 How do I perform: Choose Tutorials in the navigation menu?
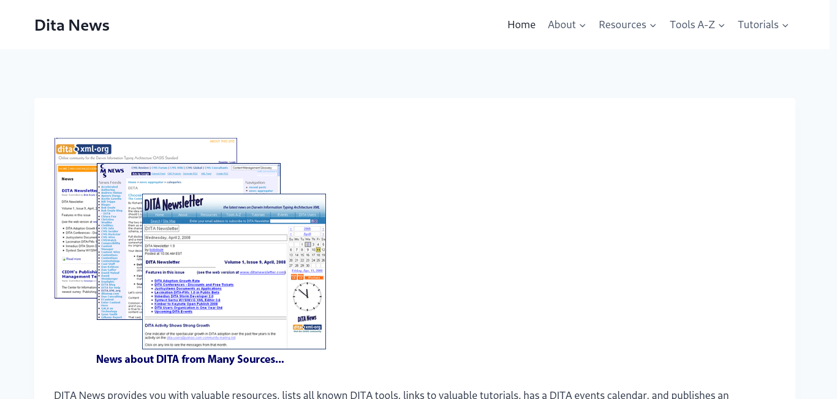pos(758,25)
